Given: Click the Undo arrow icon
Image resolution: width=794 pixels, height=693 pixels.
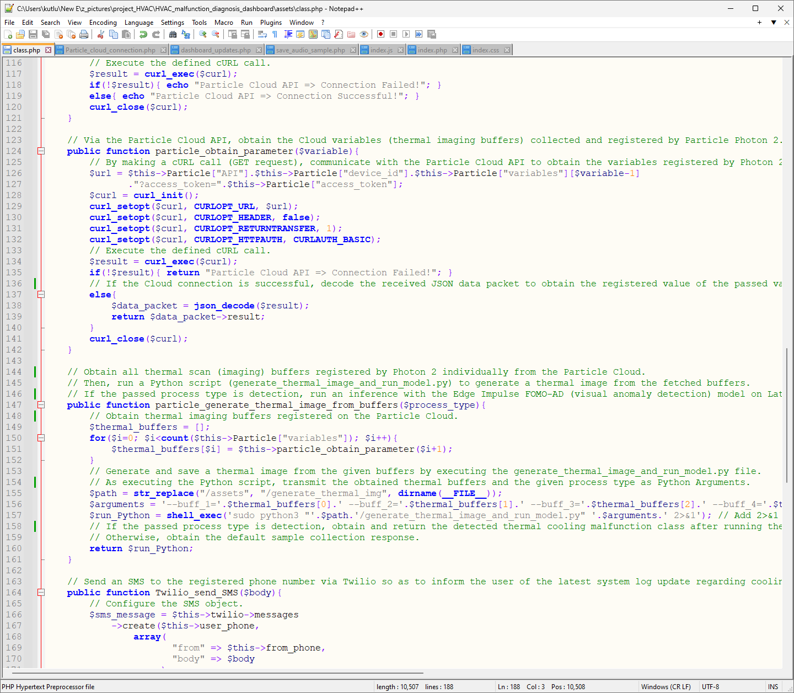Looking at the screenshot, I should pos(143,34).
